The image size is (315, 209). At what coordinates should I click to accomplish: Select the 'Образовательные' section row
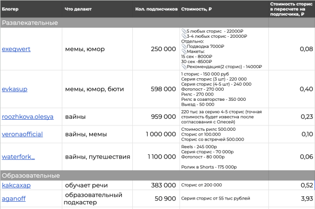click(x=157, y=175)
